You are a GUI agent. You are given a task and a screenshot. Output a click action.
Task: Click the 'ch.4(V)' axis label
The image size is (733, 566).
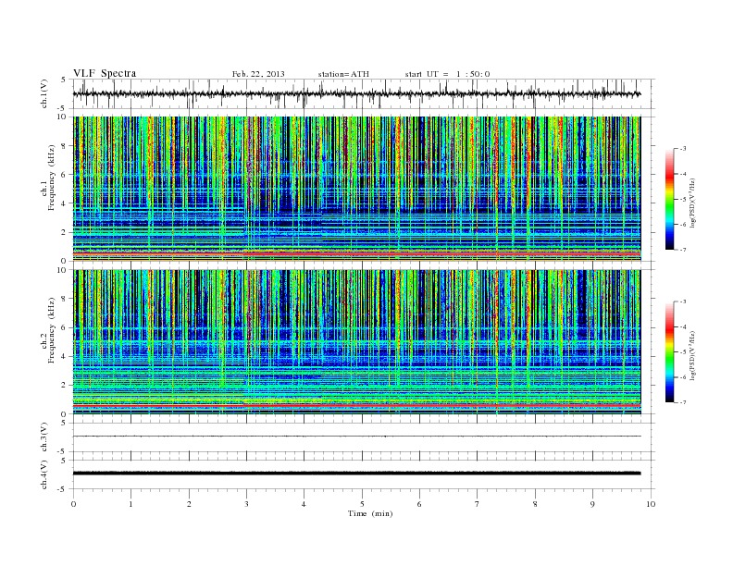[44, 474]
